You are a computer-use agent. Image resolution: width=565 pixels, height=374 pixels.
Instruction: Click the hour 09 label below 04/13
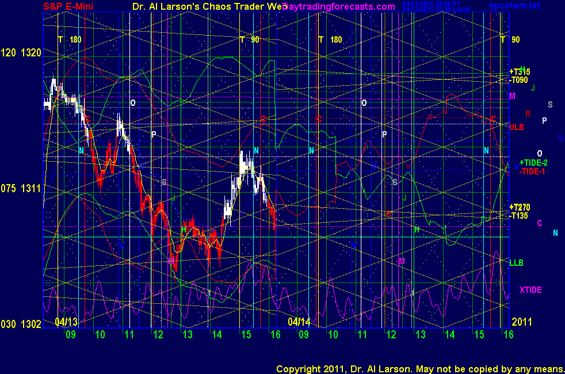tap(71, 335)
